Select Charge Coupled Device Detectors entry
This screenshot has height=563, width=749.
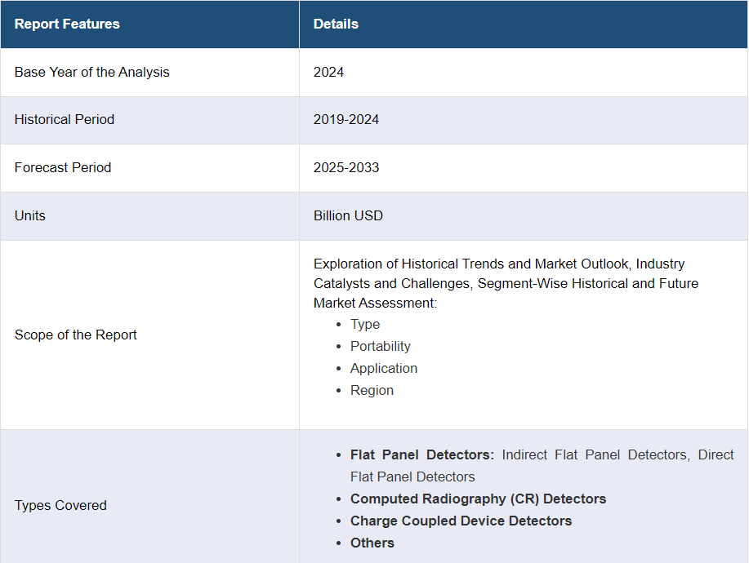(x=461, y=521)
